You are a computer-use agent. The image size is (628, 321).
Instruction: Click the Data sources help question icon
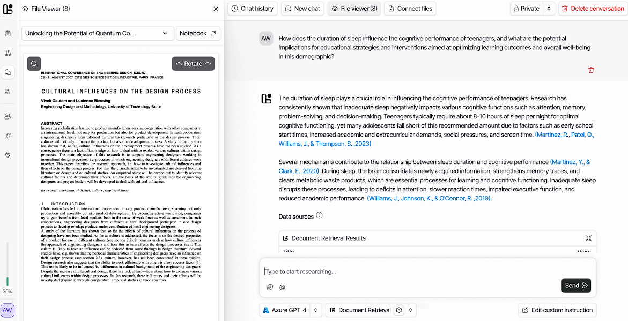click(319, 215)
